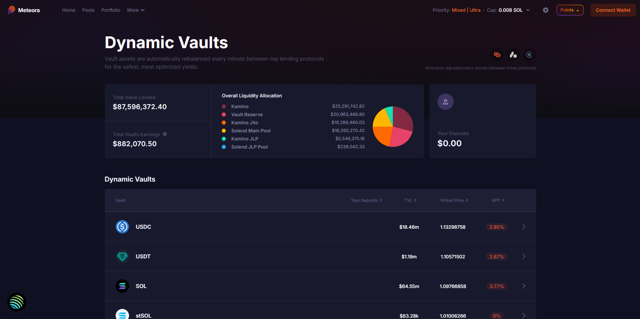The height and width of the screenshot is (319, 640).
Task: Open the settings gear icon
Action: click(545, 10)
